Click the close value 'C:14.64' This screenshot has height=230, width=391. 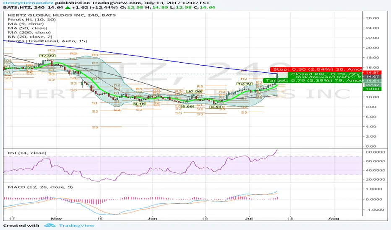click(x=204, y=8)
